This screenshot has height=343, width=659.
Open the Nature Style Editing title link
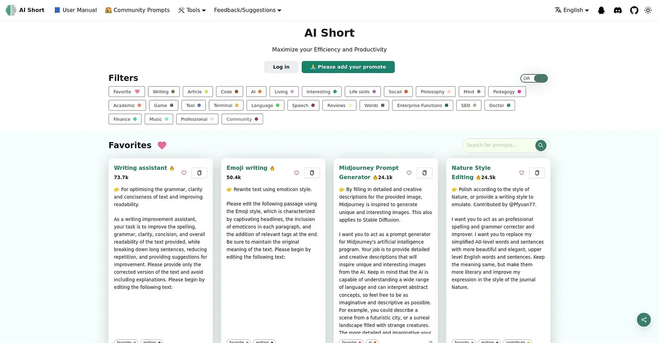click(x=471, y=173)
